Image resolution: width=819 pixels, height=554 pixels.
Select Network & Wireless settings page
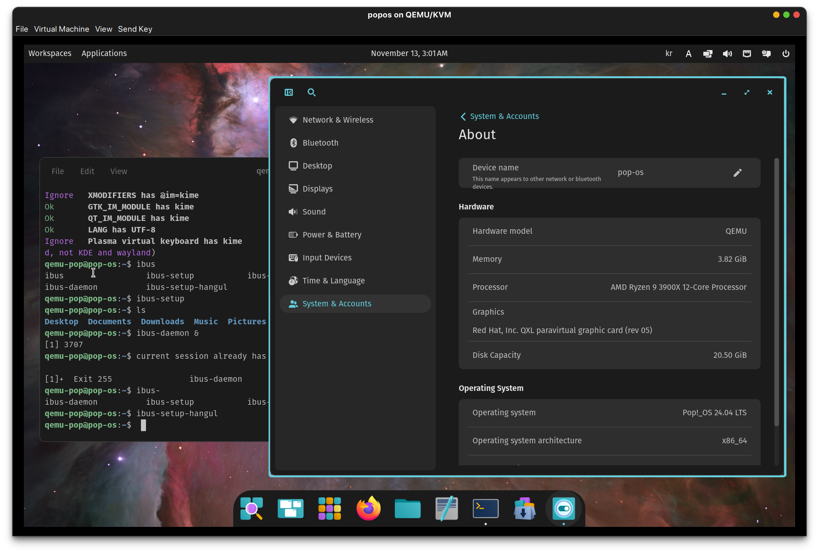click(355, 120)
